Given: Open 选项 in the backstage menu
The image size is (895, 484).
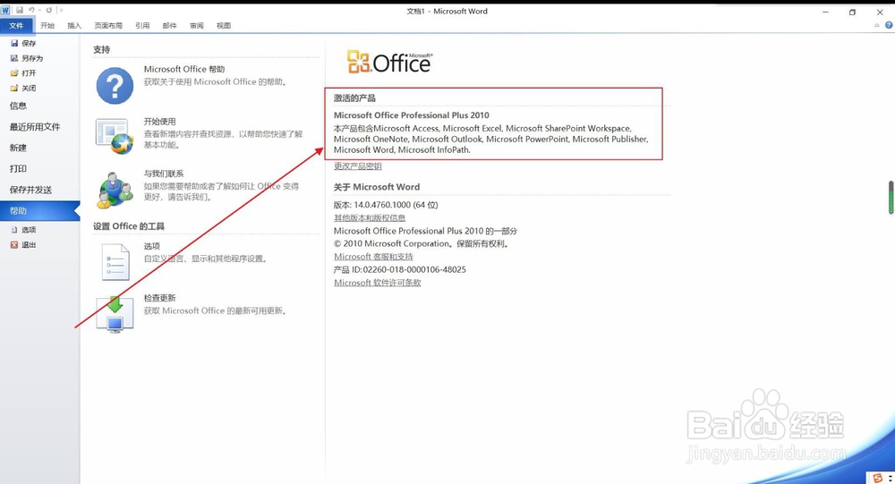Looking at the screenshot, I should 23,229.
